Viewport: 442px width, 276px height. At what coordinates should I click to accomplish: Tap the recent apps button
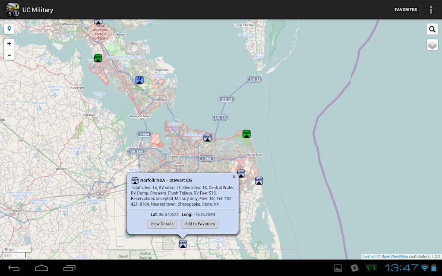click(x=69, y=268)
